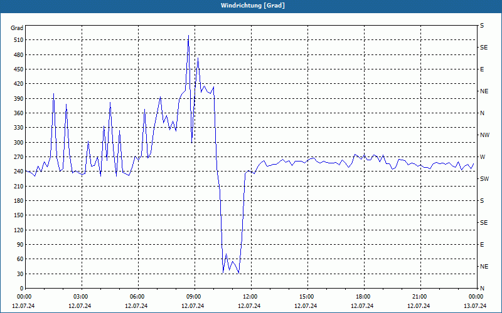Click the 12.07.24 date under 03:00
The width and height of the screenshot is (502, 313).
click(x=80, y=306)
